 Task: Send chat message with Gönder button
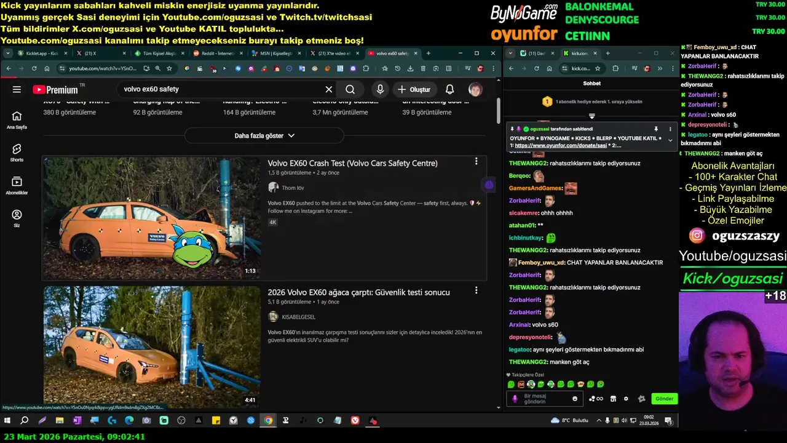click(x=664, y=399)
